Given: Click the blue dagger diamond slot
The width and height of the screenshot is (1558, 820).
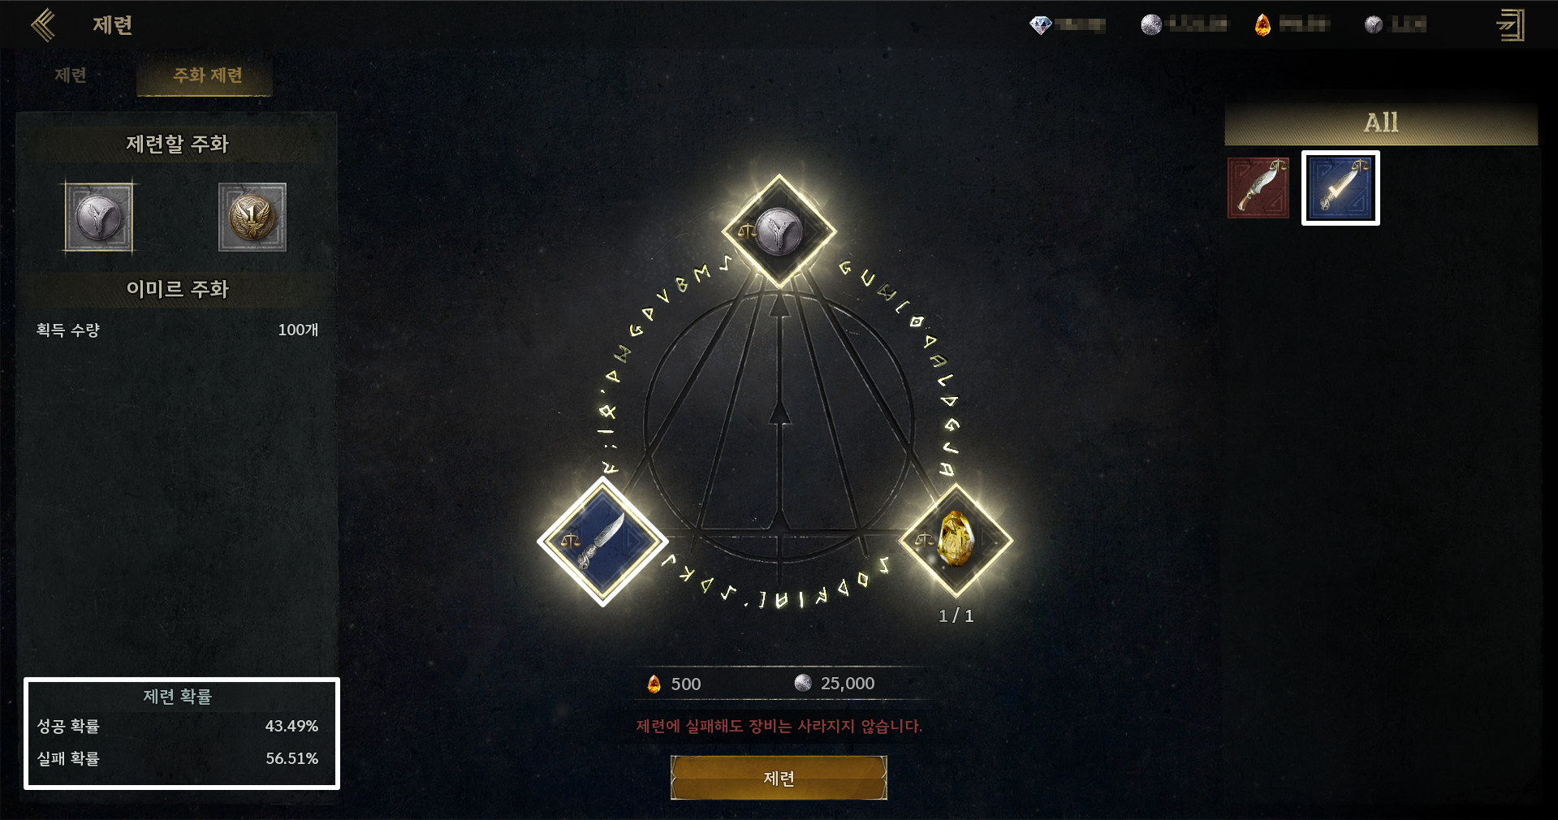Looking at the screenshot, I should tap(602, 542).
